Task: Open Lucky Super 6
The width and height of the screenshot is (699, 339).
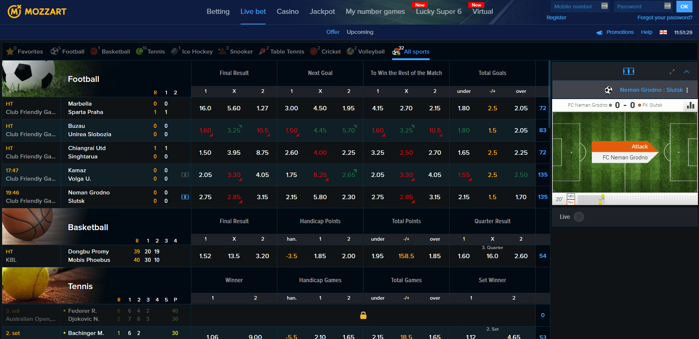Action: [439, 12]
